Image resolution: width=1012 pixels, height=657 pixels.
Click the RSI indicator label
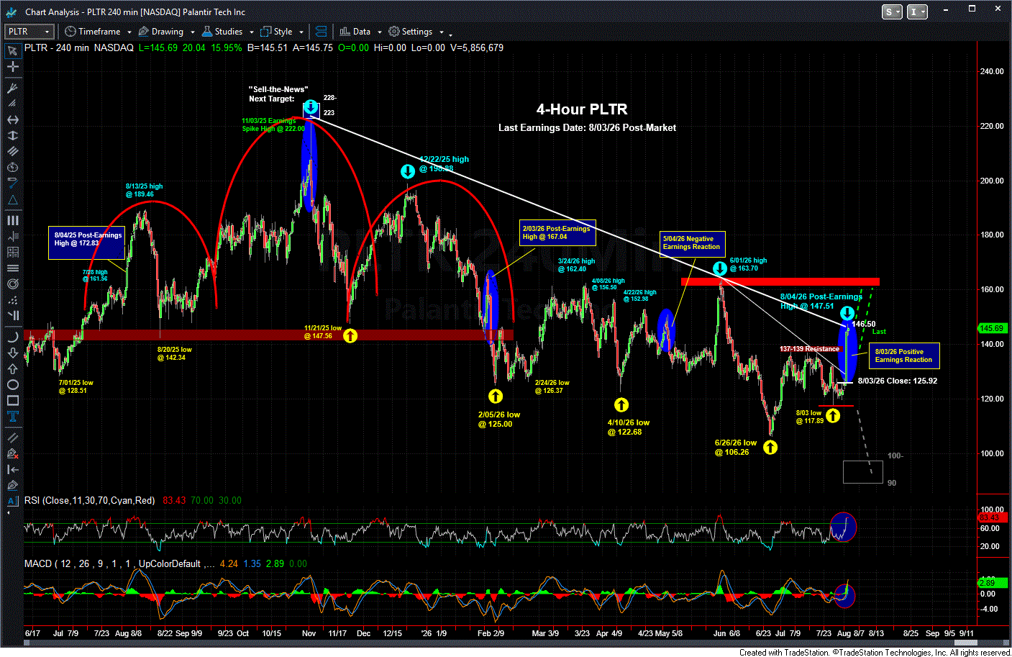pyautogui.click(x=90, y=500)
